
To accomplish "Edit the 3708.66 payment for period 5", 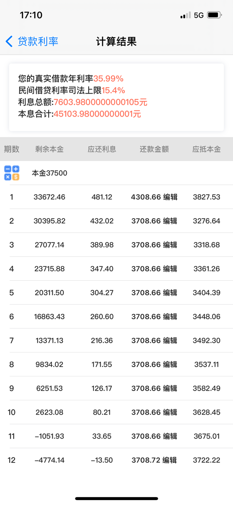I will 170,293.
